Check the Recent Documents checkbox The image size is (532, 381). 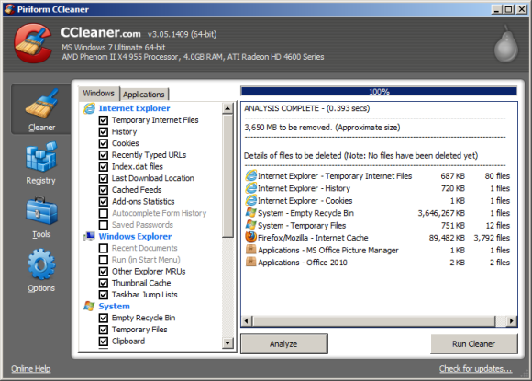point(104,248)
